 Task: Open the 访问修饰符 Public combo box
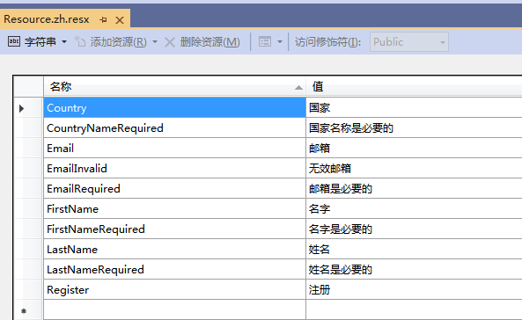click(x=409, y=42)
